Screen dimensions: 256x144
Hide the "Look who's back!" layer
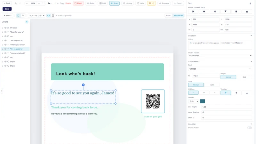[x=5, y=53]
